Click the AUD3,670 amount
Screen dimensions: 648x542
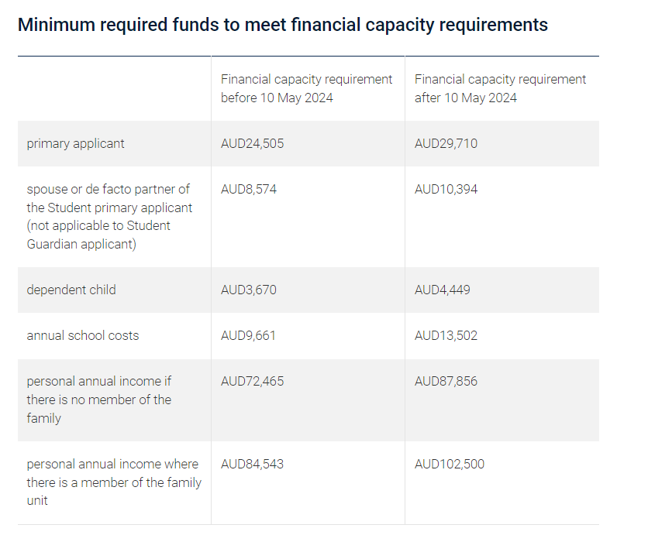tap(248, 290)
